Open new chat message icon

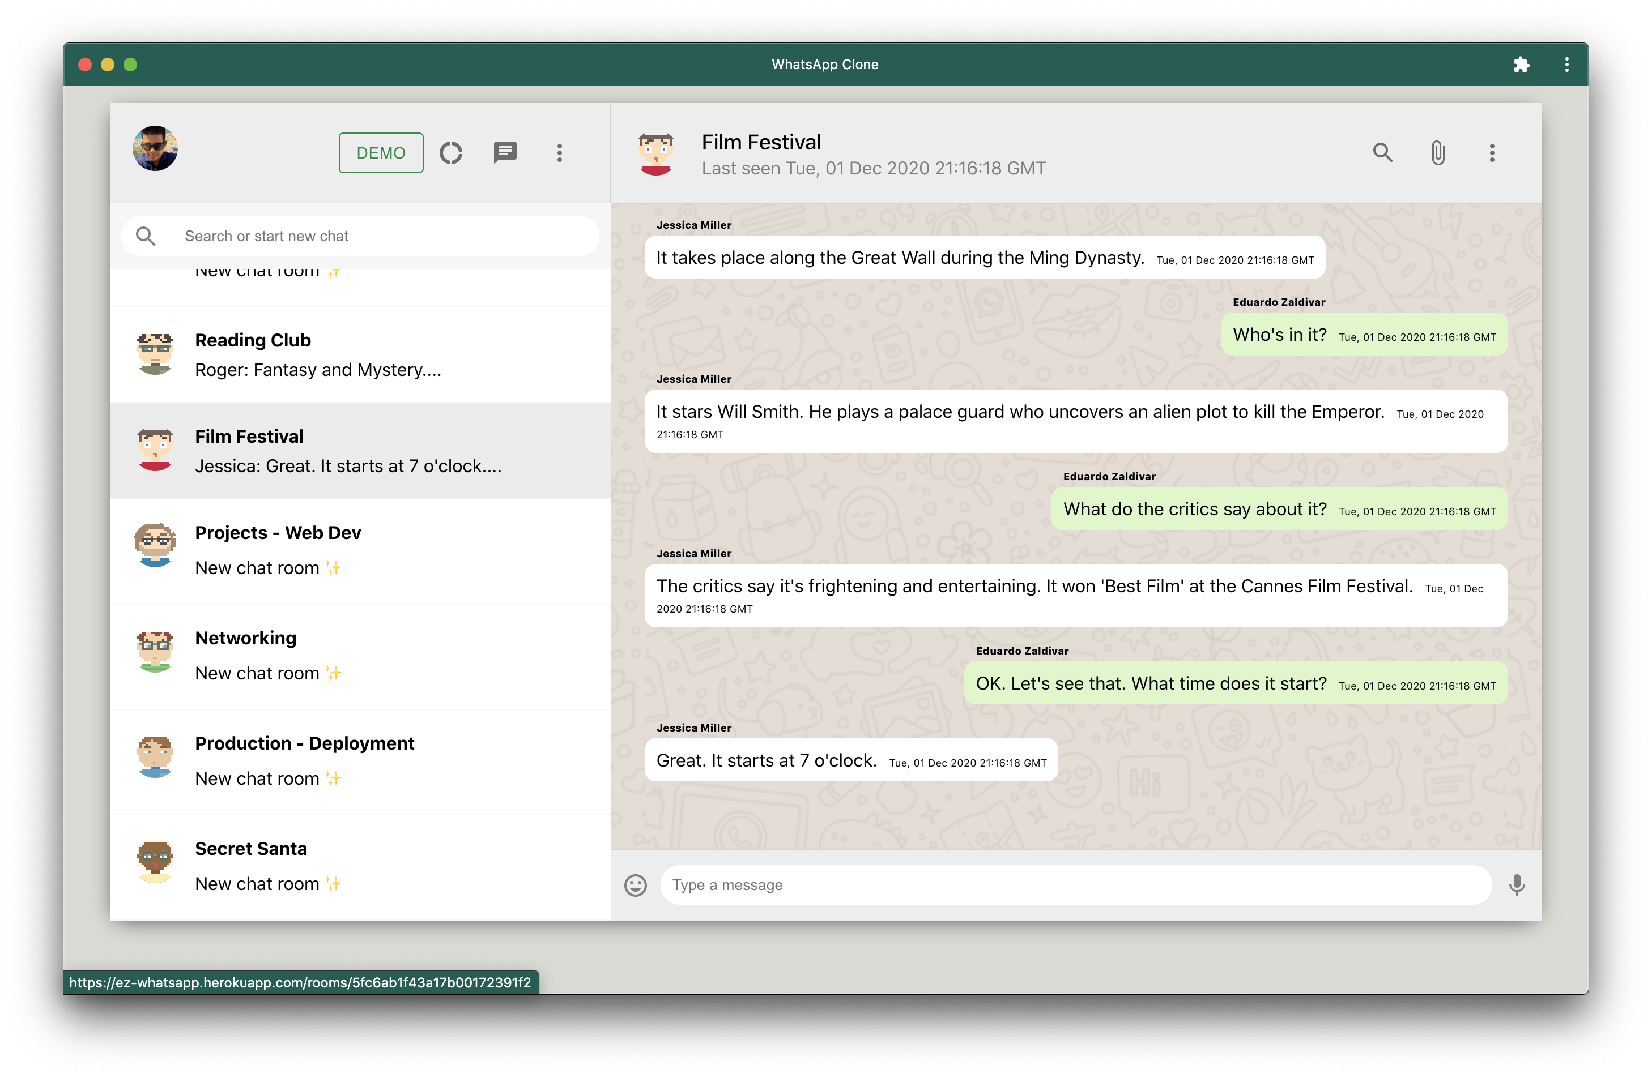click(x=505, y=153)
